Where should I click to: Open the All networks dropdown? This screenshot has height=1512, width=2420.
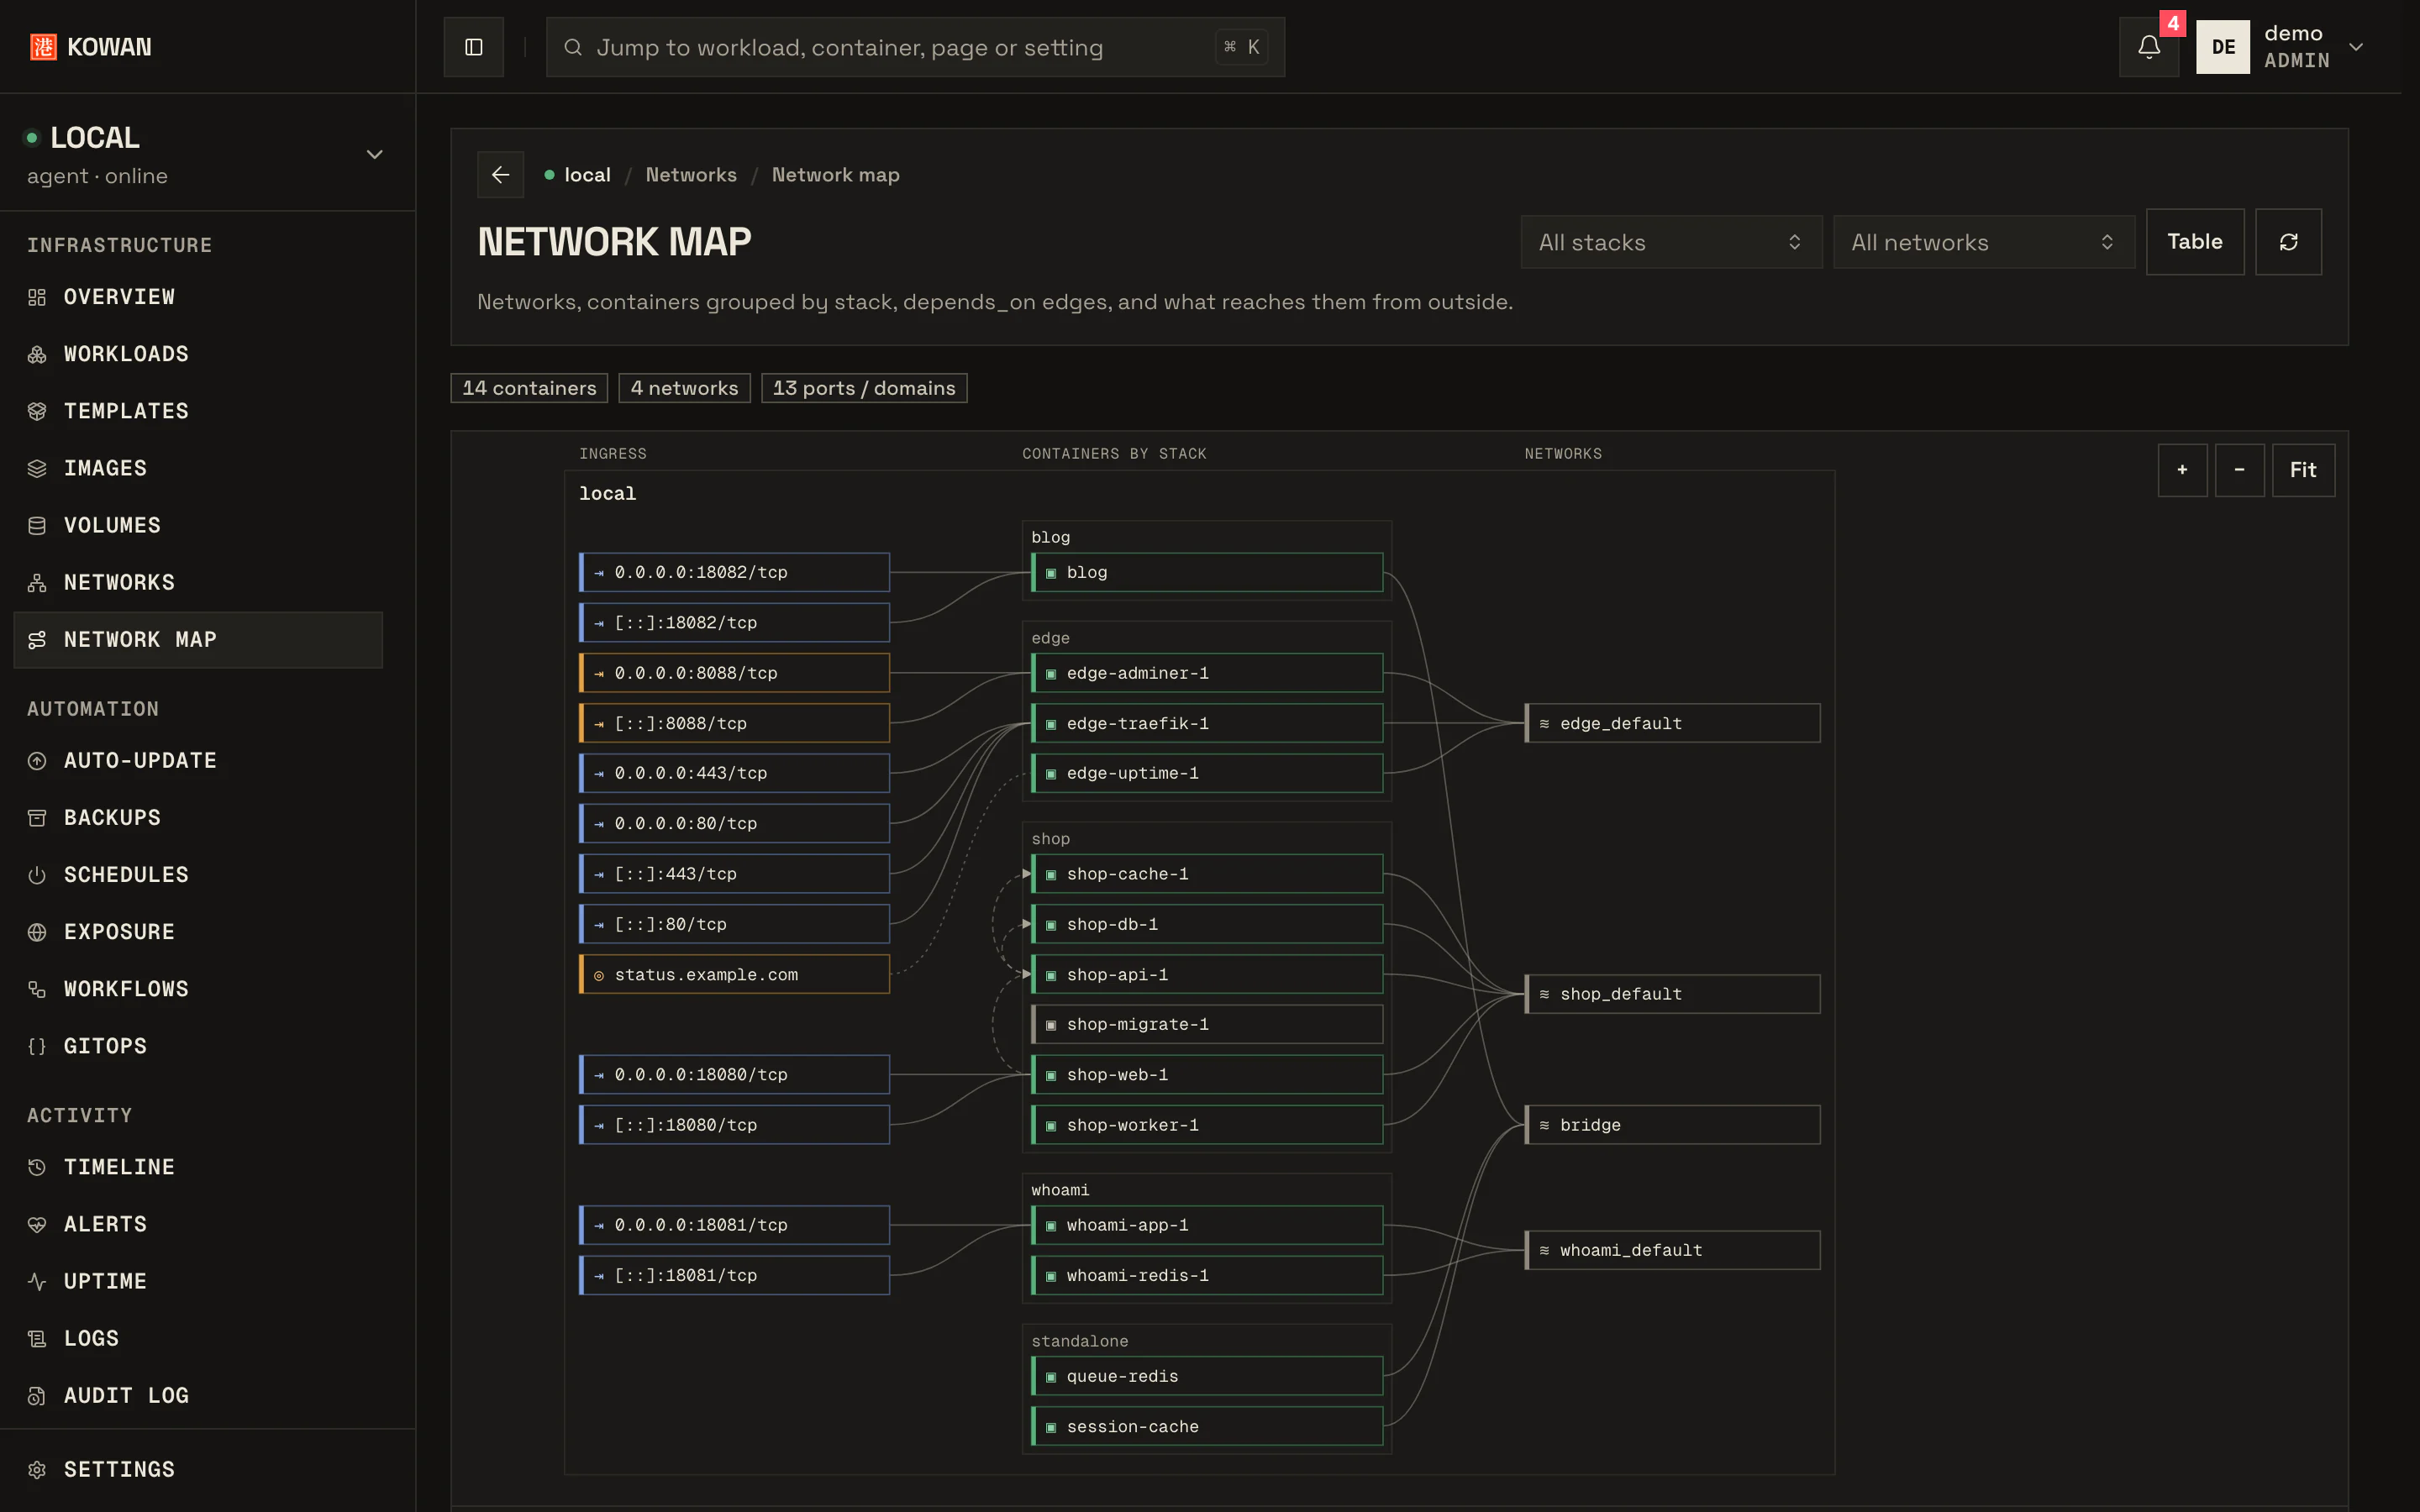click(1983, 242)
